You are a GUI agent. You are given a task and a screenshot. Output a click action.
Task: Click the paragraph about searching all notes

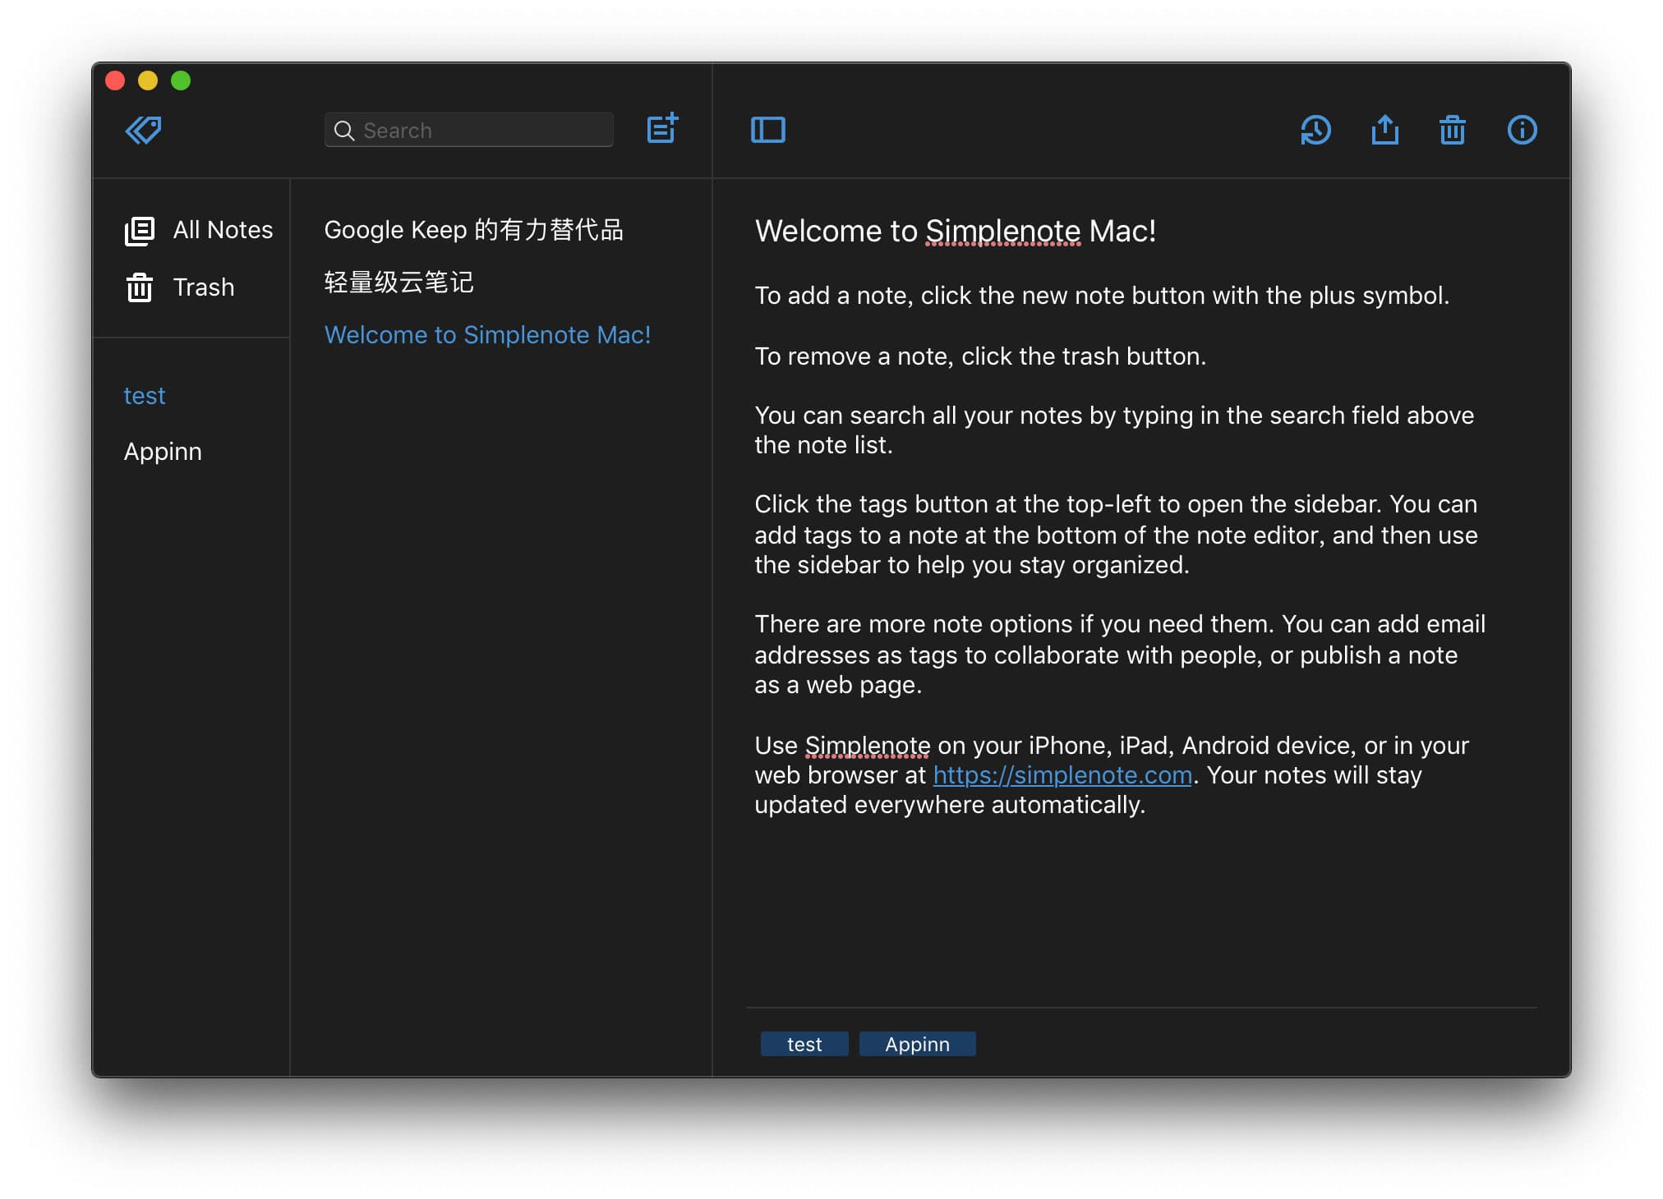click(1114, 430)
